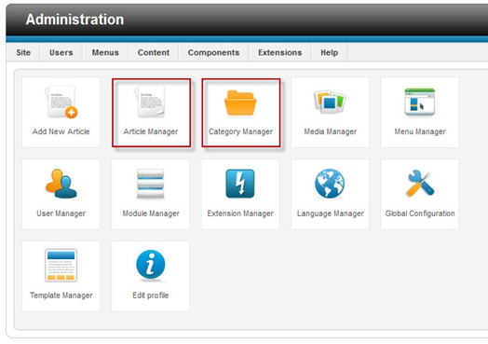Open Media Manager pictures icon

click(x=330, y=102)
